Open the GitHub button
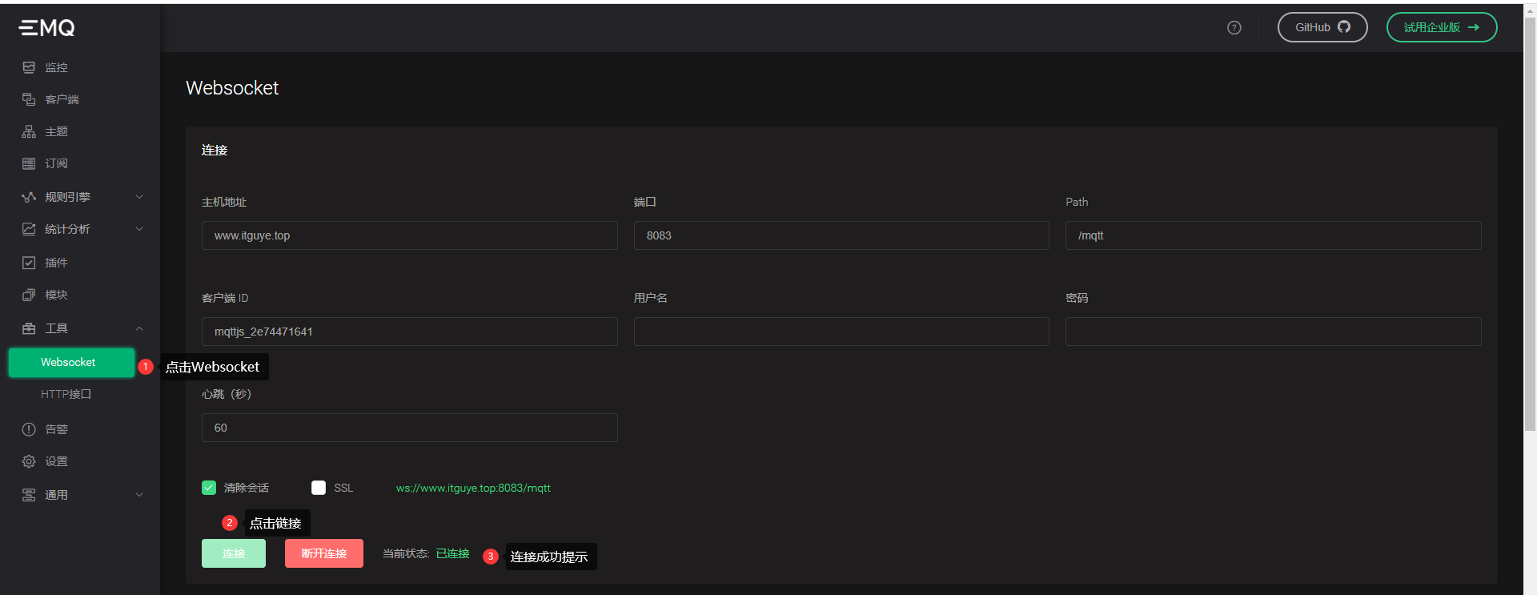The height and width of the screenshot is (595, 1537). click(x=1322, y=27)
